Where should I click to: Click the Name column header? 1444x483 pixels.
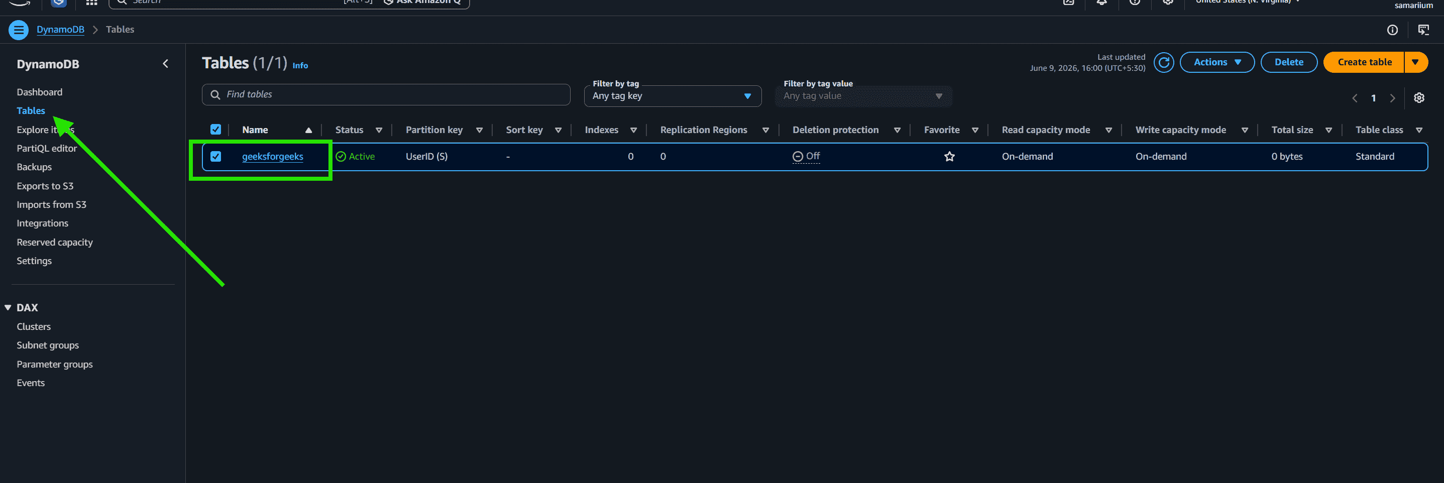pos(255,130)
